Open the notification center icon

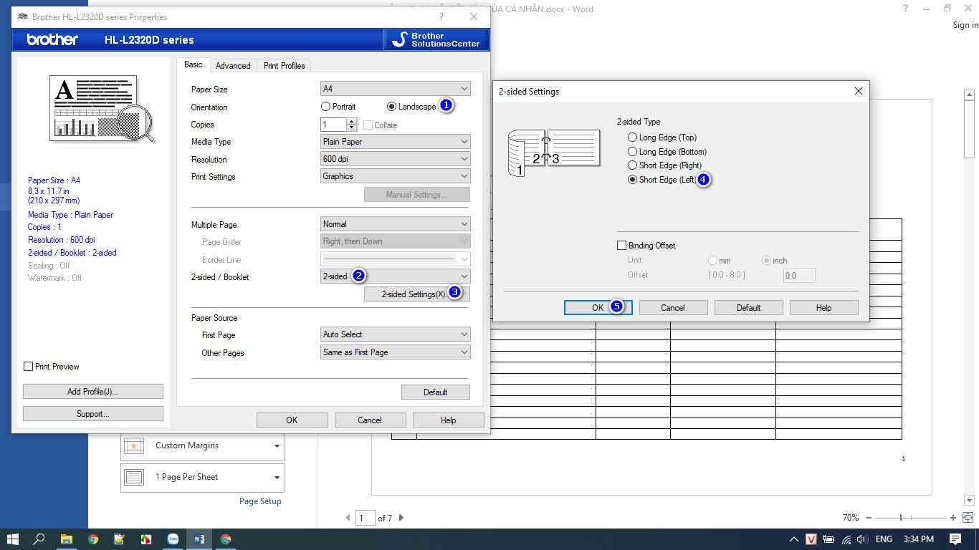955,539
